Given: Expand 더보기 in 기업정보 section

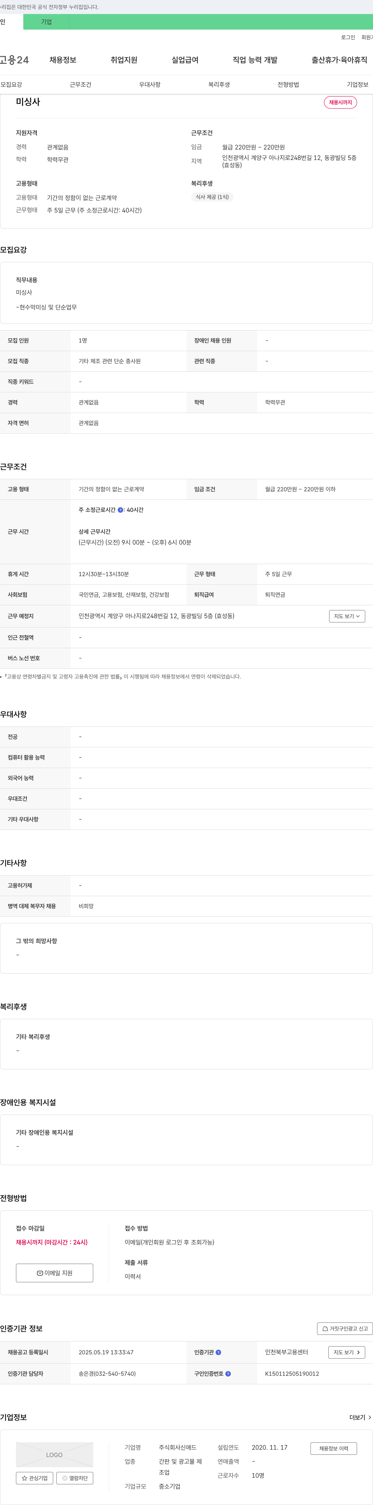Looking at the screenshot, I should coord(360,1417).
